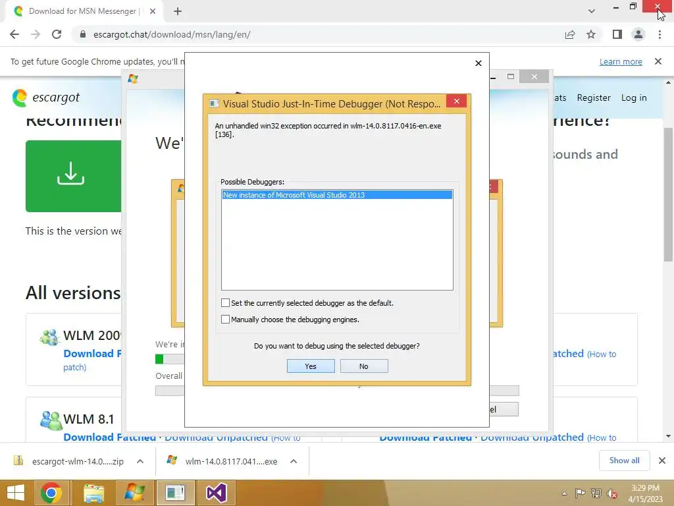This screenshot has width=674, height=506.
Task: Open the Chrome side panel
Action: point(617,34)
